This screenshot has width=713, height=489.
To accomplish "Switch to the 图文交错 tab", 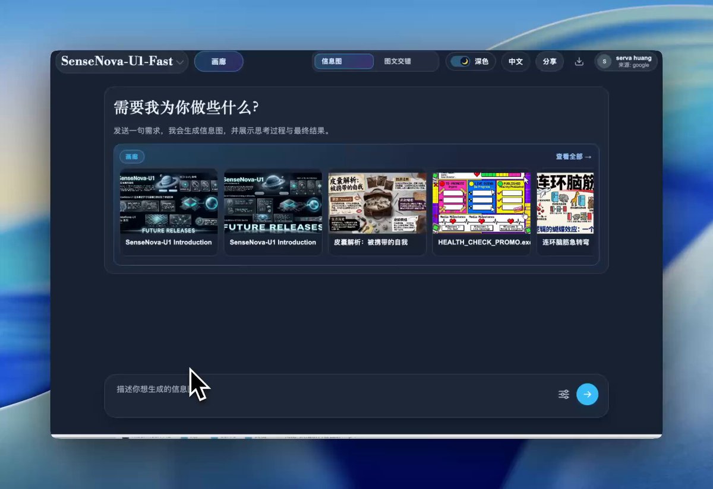I will pos(397,61).
